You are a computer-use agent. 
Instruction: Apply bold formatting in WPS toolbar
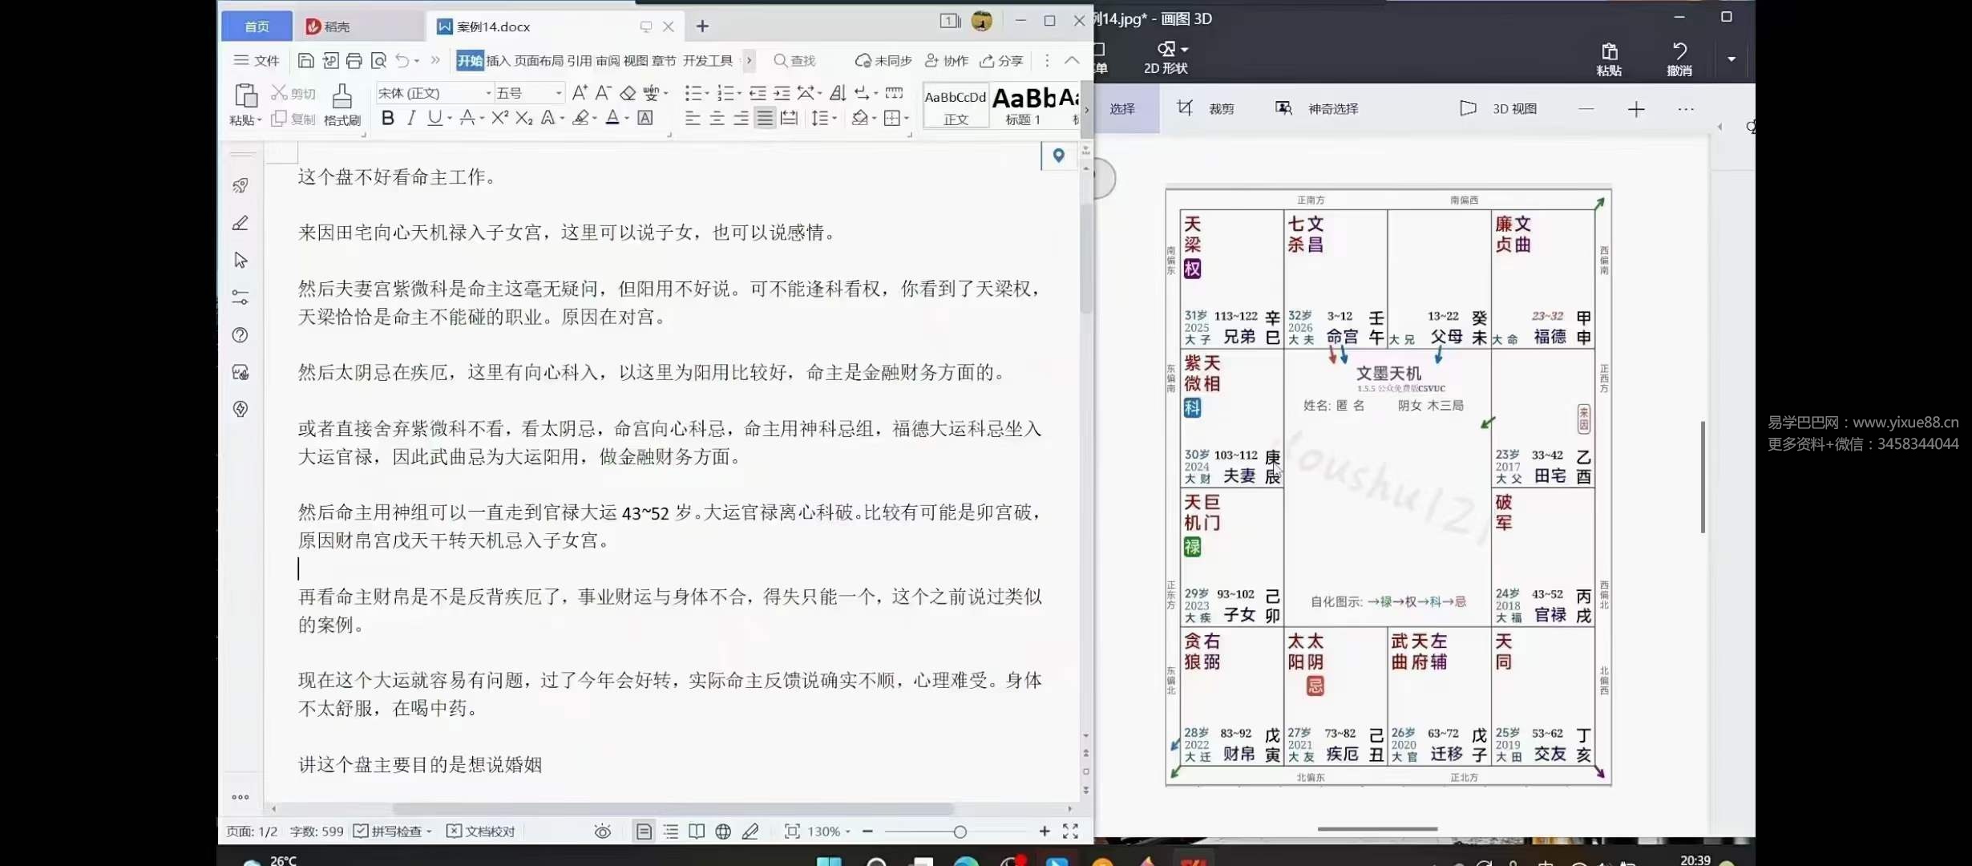coord(388,118)
